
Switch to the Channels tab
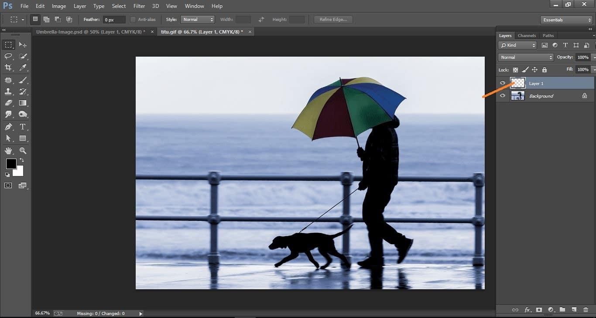[527, 35]
